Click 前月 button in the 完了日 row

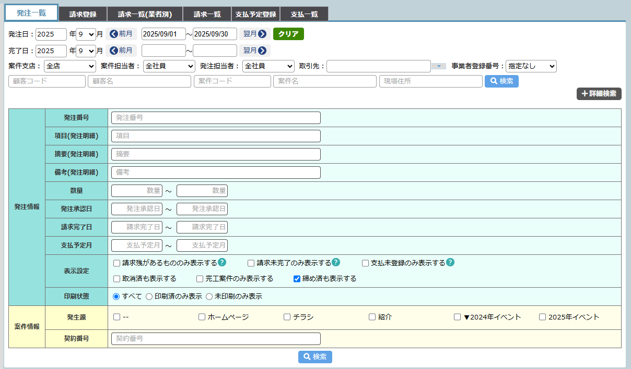click(x=121, y=51)
